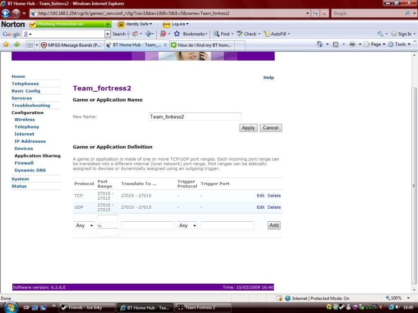Open the Quick Tabs grid icon
418x313 pixels.
point(30,45)
